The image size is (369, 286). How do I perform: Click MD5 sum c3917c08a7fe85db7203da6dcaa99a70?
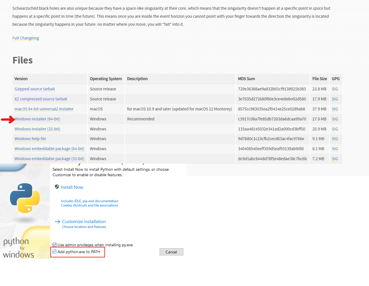click(x=272, y=119)
